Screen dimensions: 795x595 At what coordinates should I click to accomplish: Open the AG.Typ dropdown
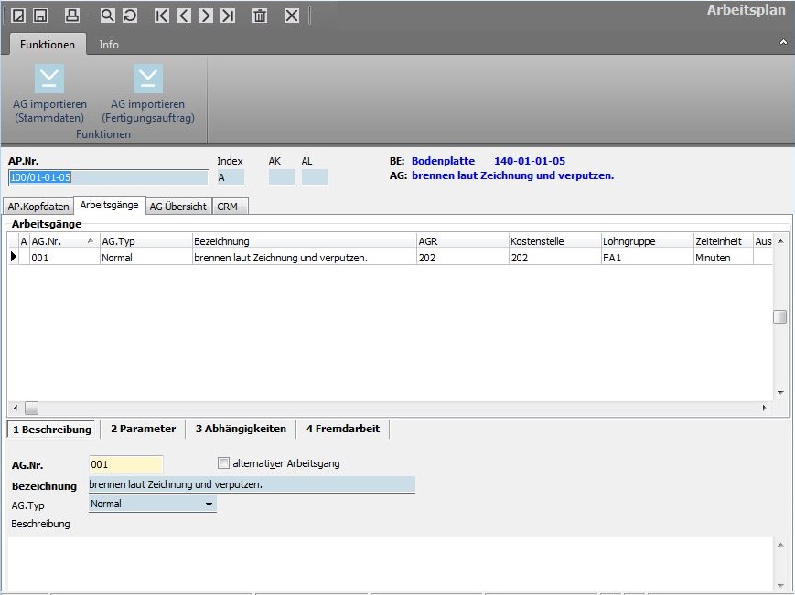click(x=209, y=504)
